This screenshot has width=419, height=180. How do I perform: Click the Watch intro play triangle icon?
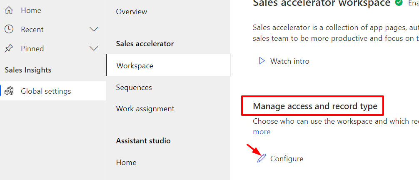coord(262,61)
